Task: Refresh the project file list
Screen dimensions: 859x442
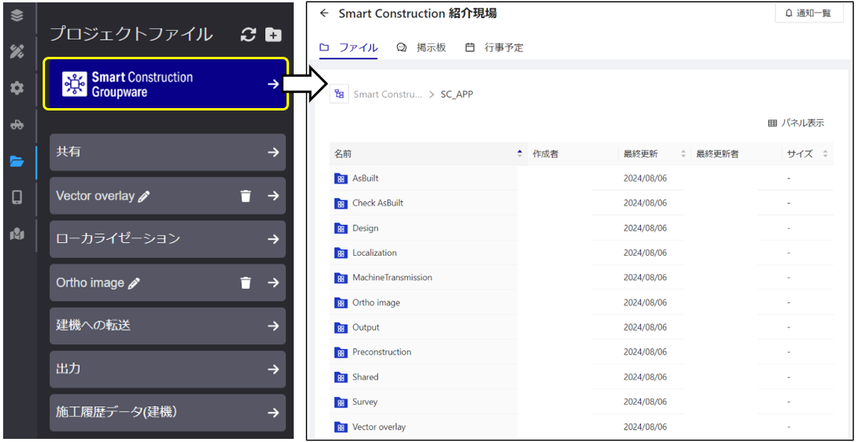Action: (248, 35)
